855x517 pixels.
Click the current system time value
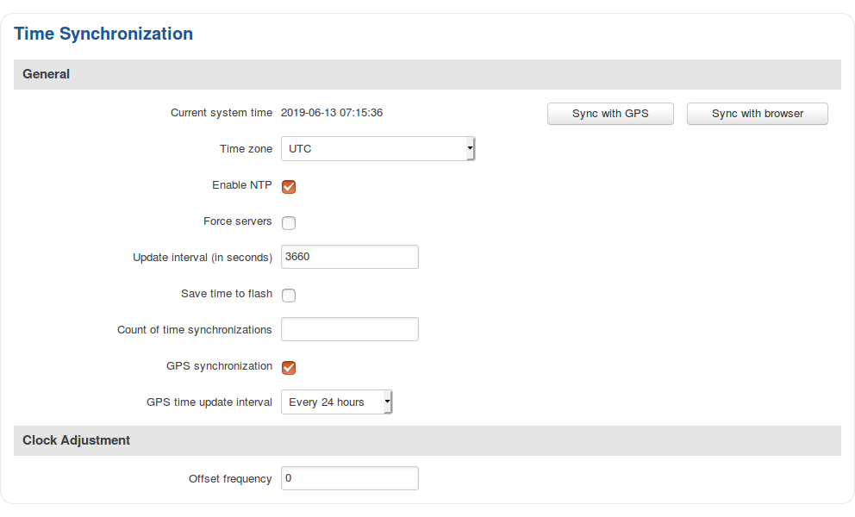[x=332, y=113]
